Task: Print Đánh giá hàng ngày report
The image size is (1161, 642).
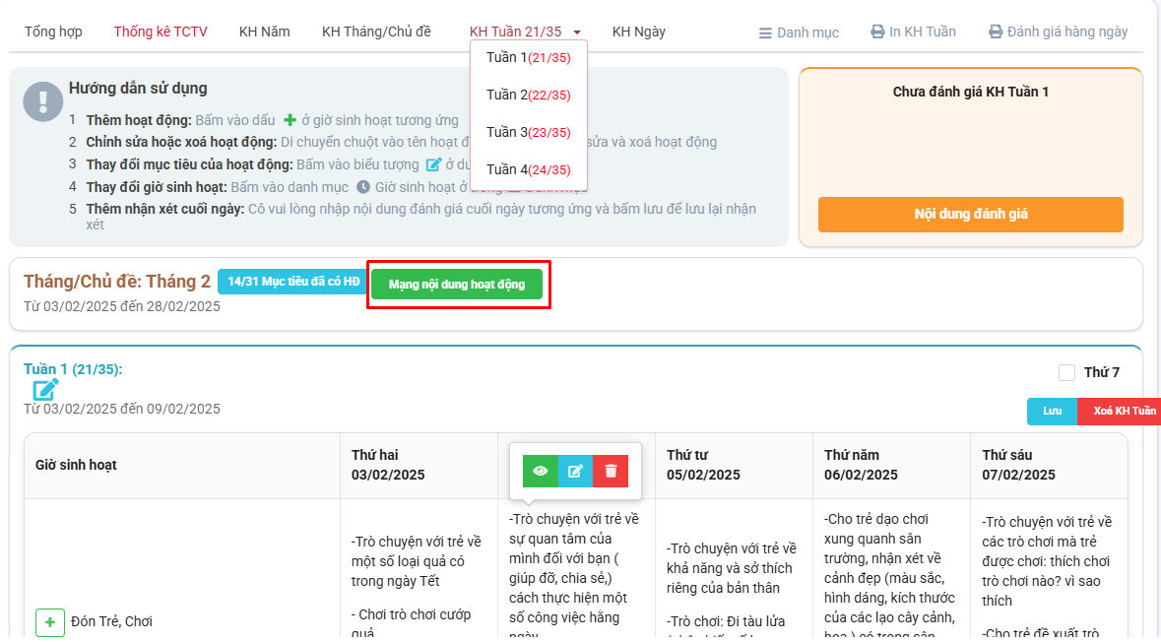Action: [1058, 32]
